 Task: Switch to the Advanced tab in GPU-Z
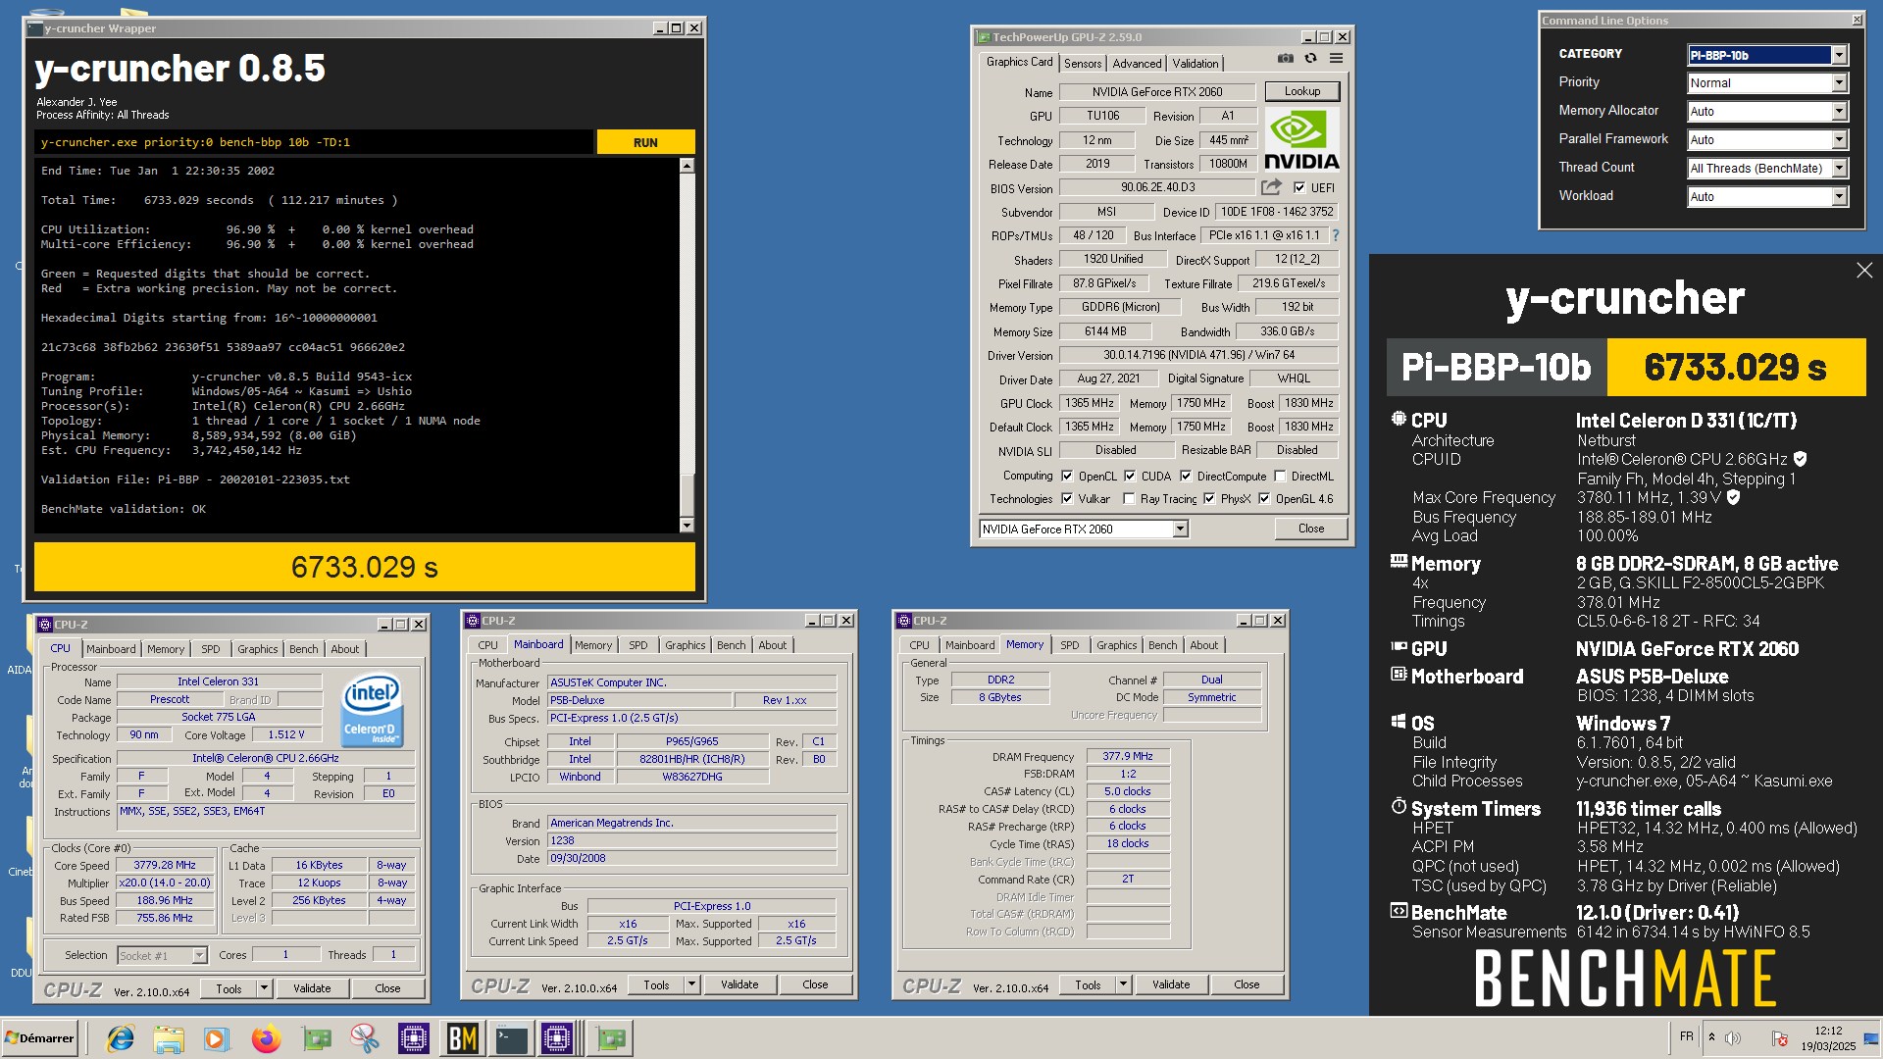pyautogui.click(x=1137, y=63)
